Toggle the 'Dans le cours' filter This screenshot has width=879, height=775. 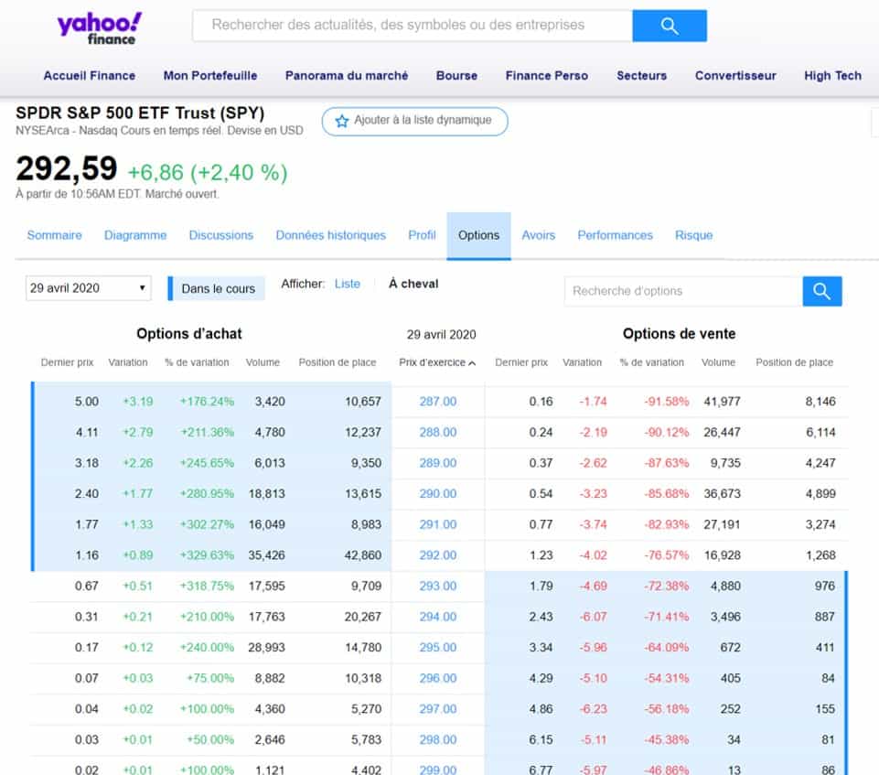point(217,288)
